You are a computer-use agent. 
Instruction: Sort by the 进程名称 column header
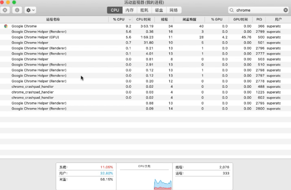coord(53,19)
